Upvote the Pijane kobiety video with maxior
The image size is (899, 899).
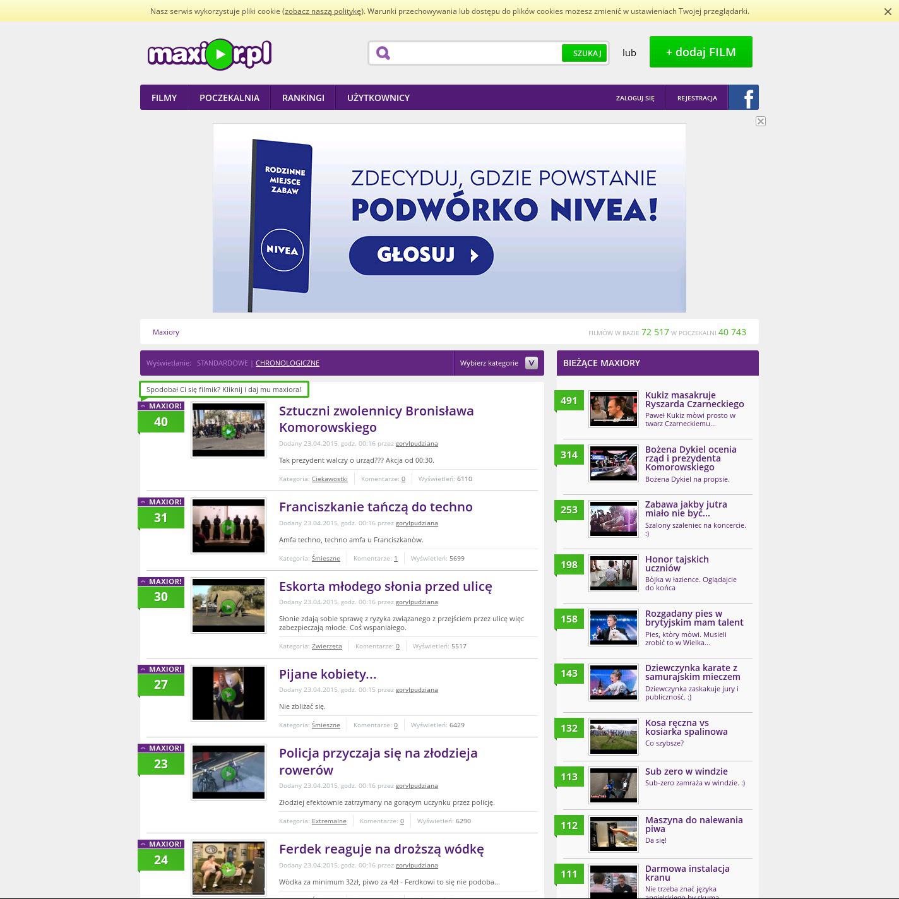pos(161,669)
